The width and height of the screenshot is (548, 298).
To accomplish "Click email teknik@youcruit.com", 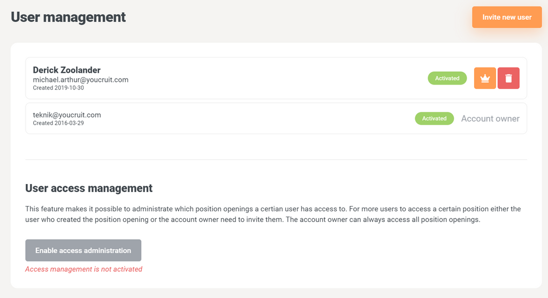I will [67, 115].
